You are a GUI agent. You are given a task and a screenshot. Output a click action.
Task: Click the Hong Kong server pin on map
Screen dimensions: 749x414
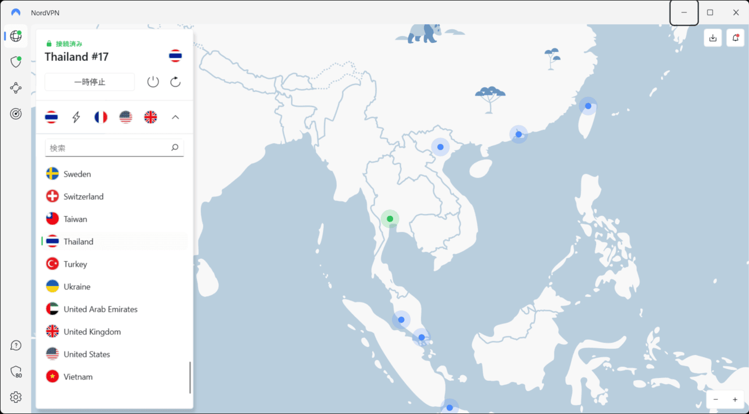[518, 134]
